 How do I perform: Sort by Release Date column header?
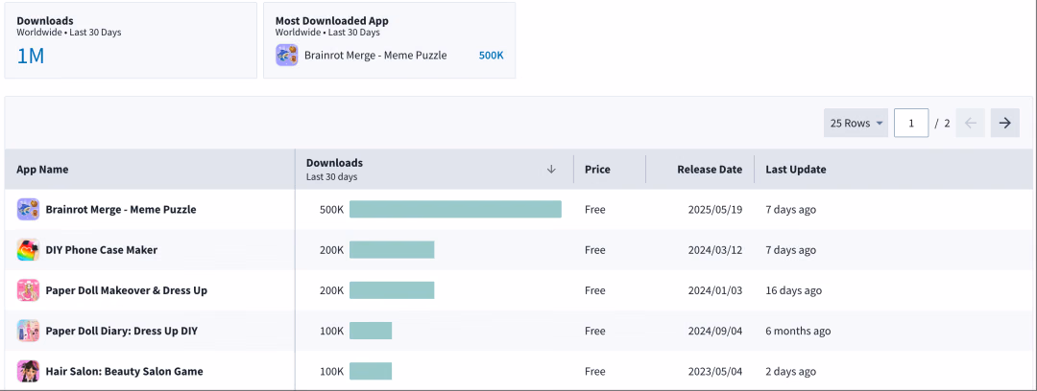pyautogui.click(x=710, y=169)
